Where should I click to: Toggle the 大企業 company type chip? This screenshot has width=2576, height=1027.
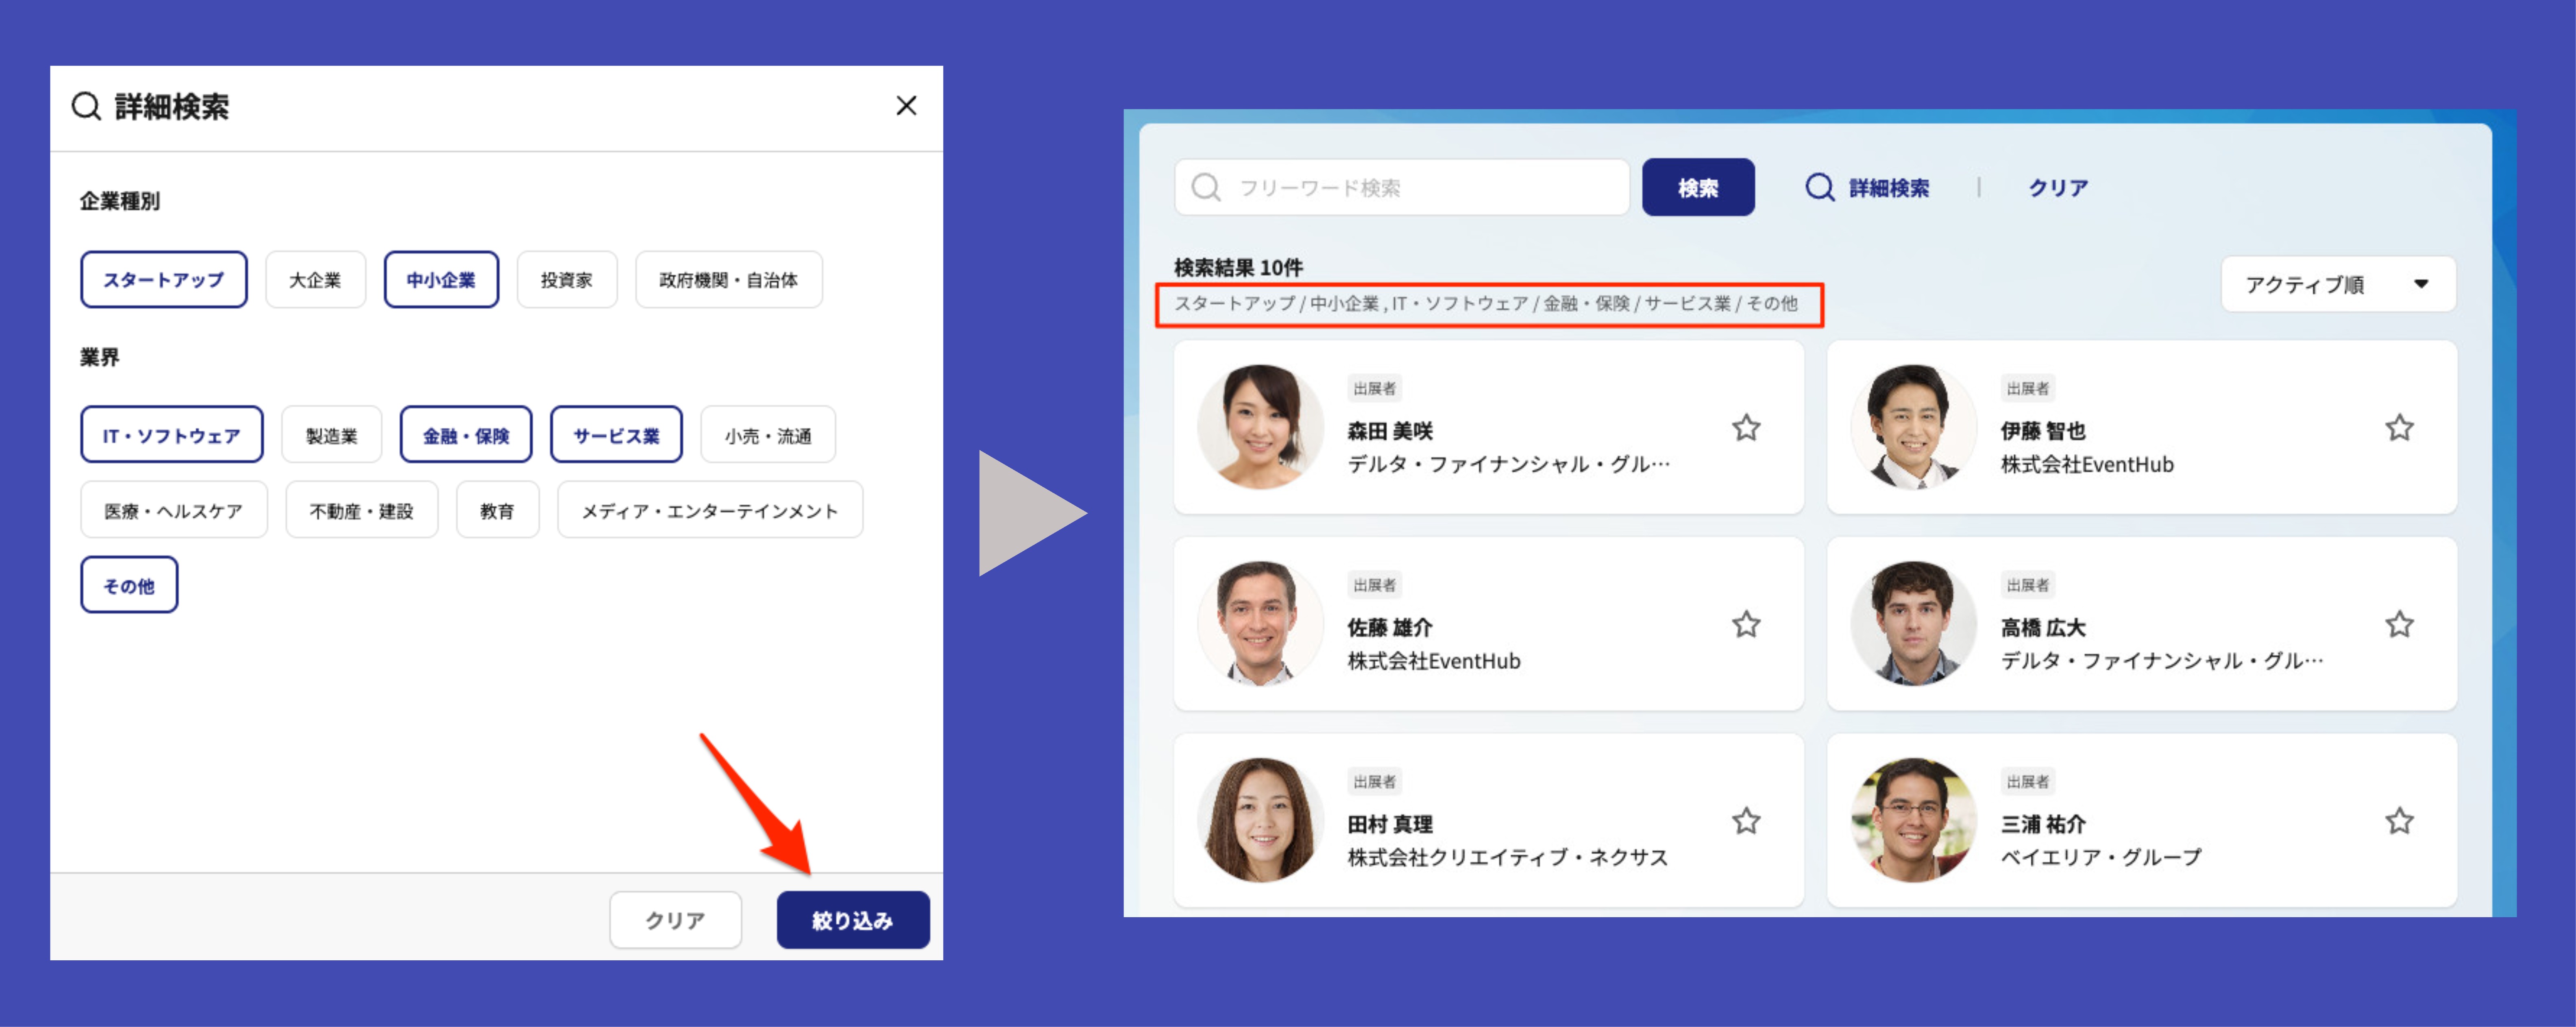pyautogui.click(x=315, y=280)
